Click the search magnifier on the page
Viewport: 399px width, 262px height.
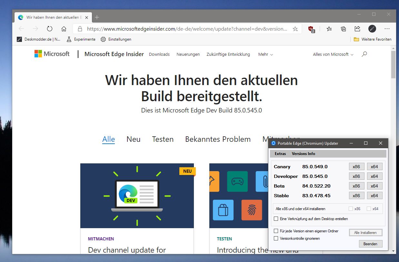364,54
